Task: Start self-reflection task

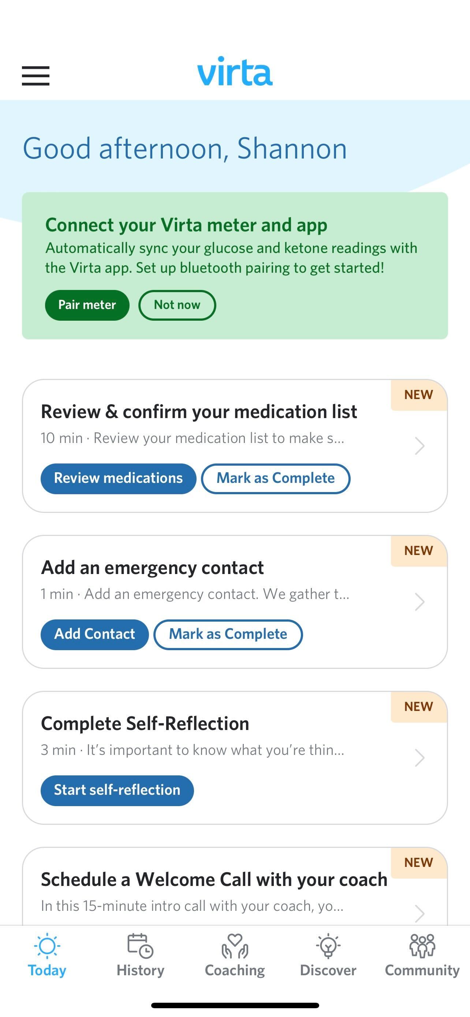Action: (x=117, y=790)
